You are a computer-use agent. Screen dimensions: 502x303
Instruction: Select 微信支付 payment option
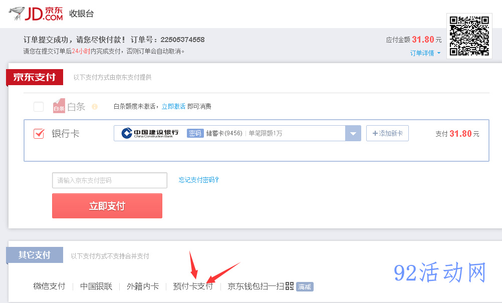pos(49,286)
